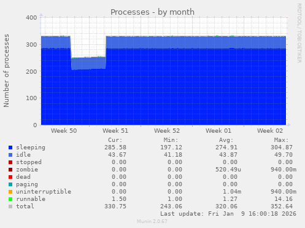
Task: Click the 'Avg:' column header
Action: pyautogui.click(x=226, y=140)
